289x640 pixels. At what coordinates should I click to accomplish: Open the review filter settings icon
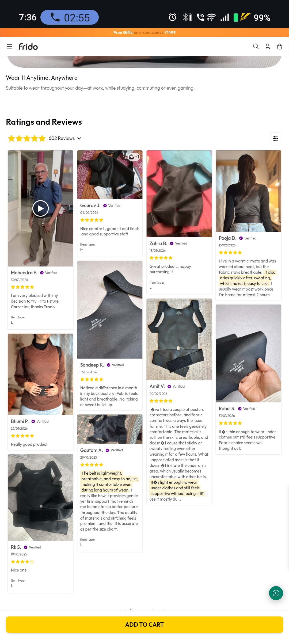(x=275, y=138)
